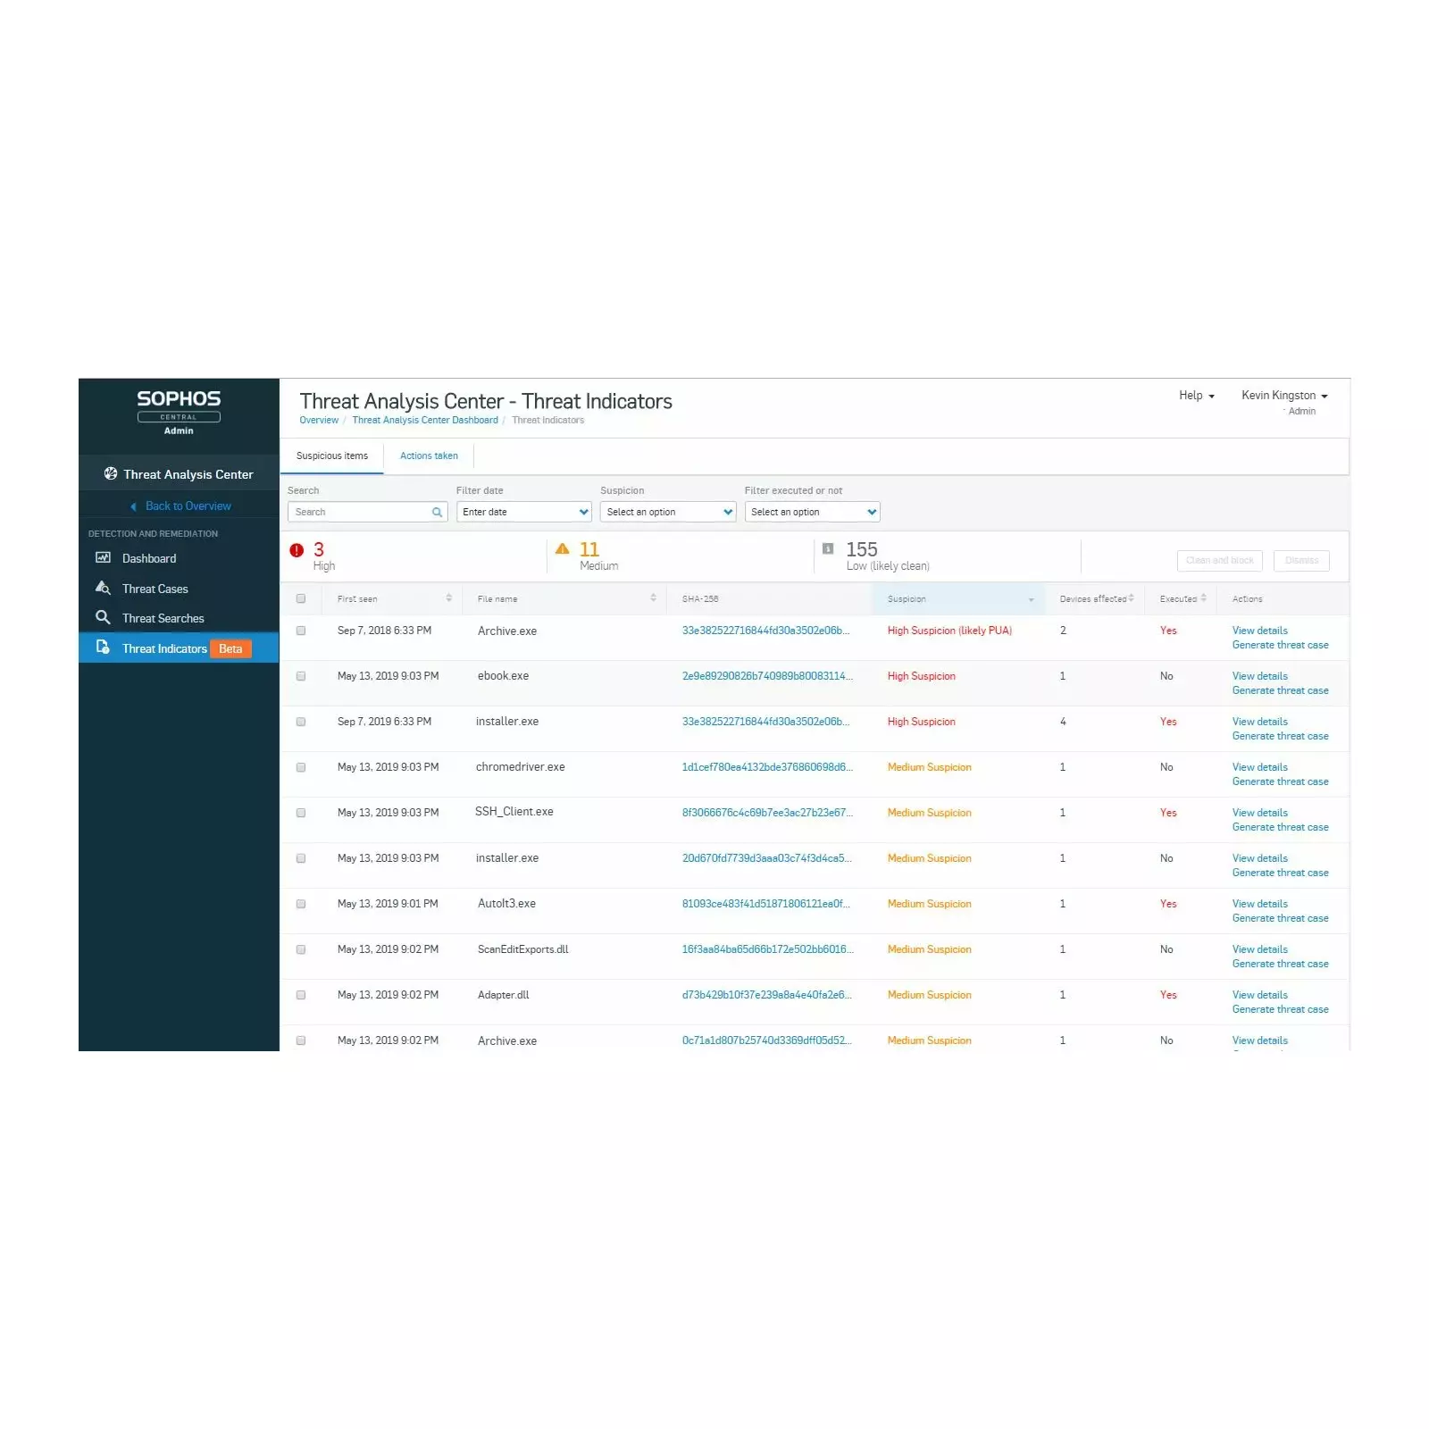Click the 'High Suspicion (likely PUA)' cell
Viewport: 1429px width, 1429px height.
(x=949, y=631)
